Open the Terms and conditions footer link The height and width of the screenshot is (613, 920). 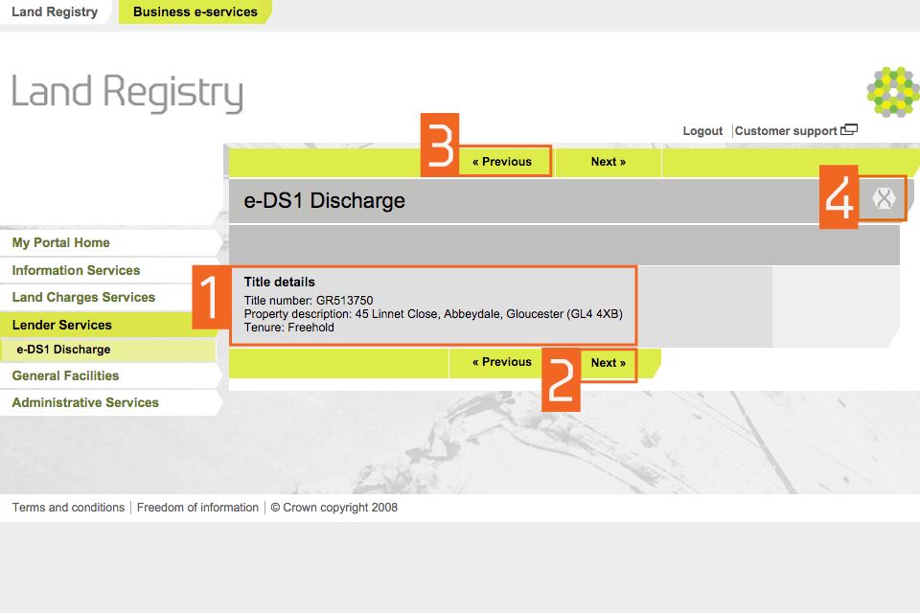coord(68,508)
